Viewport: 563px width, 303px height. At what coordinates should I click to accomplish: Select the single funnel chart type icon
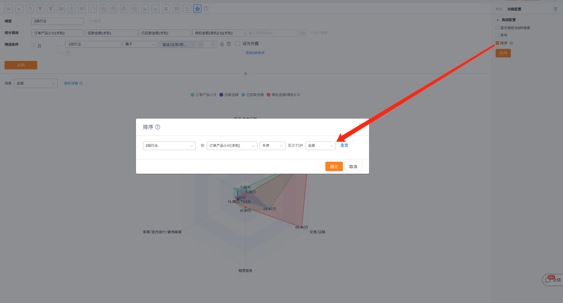pos(40,9)
